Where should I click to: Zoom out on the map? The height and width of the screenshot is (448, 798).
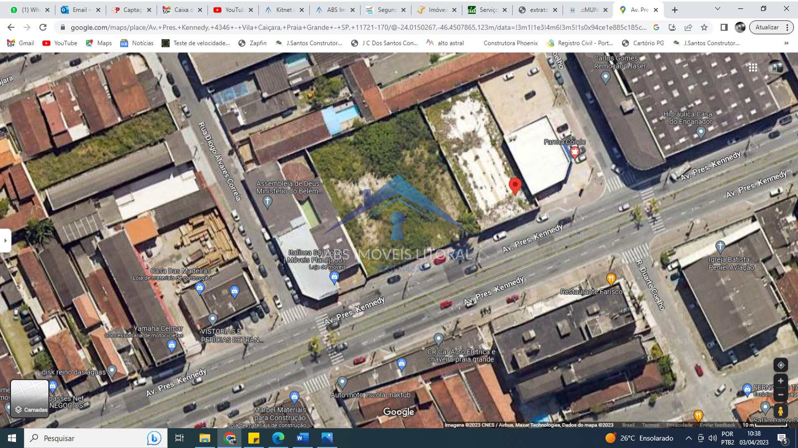(781, 394)
